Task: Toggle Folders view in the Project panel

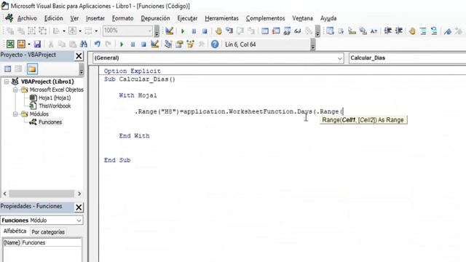Action: tap(32, 69)
